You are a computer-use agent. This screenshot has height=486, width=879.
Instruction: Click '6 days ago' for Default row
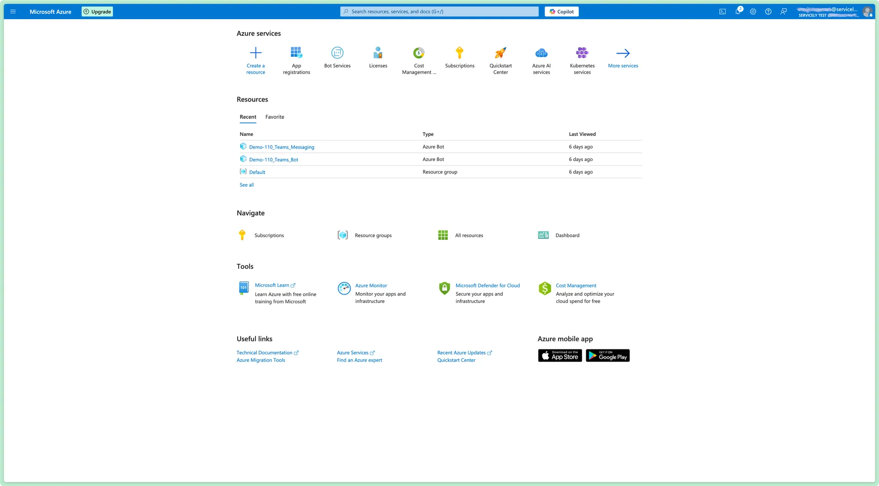coord(581,172)
